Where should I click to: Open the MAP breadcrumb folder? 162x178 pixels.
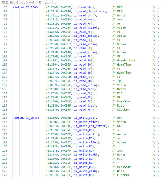pyautogui.click(x=31, y=2)
